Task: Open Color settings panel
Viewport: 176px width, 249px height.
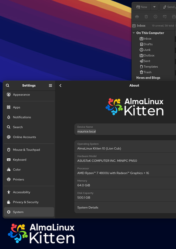Action: pos(29,170)
